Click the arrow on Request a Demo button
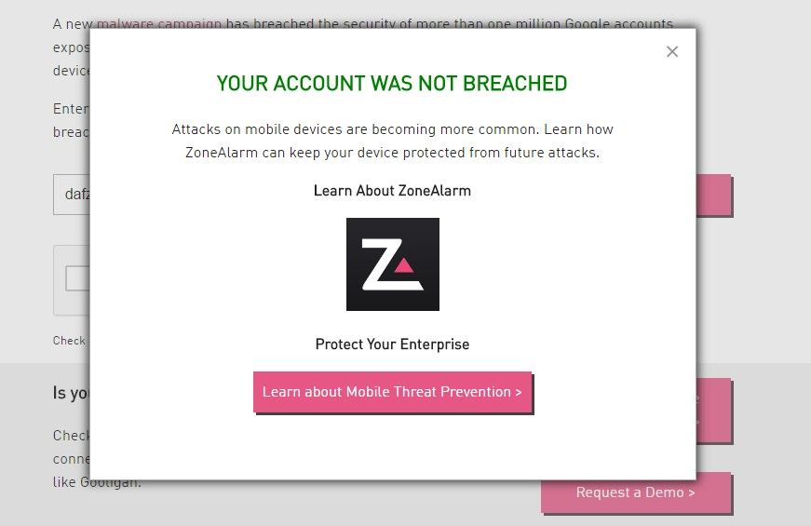The height and width of the screenshot is (526, 811). (691, 492)
